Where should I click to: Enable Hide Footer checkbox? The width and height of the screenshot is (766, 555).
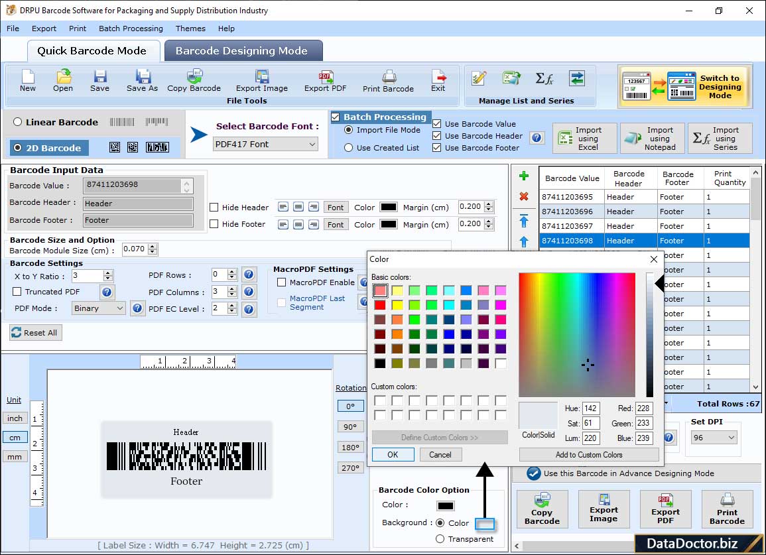[214, 223]
